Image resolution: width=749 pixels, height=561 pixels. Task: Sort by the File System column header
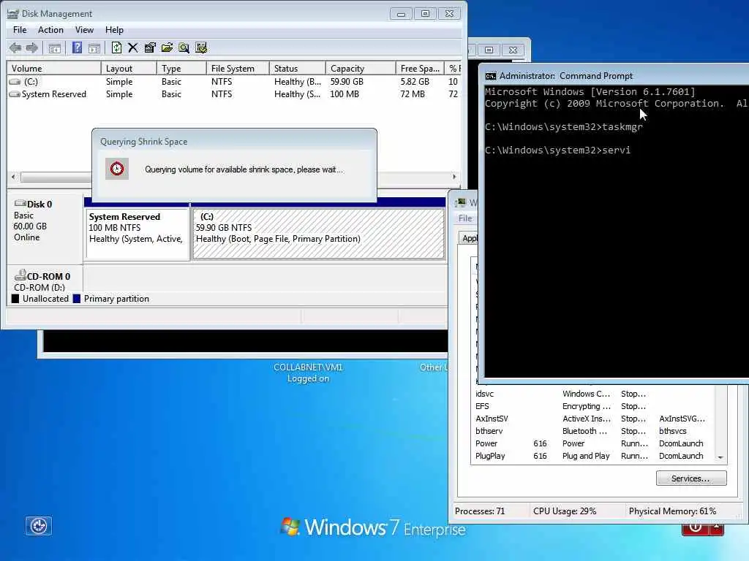[x=238, y=68]
